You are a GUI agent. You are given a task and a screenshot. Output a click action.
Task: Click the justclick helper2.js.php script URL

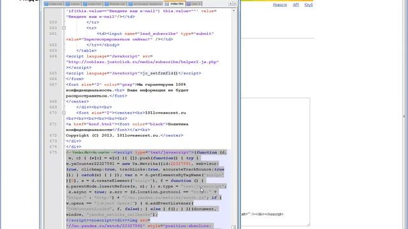(x=142, y=62)
